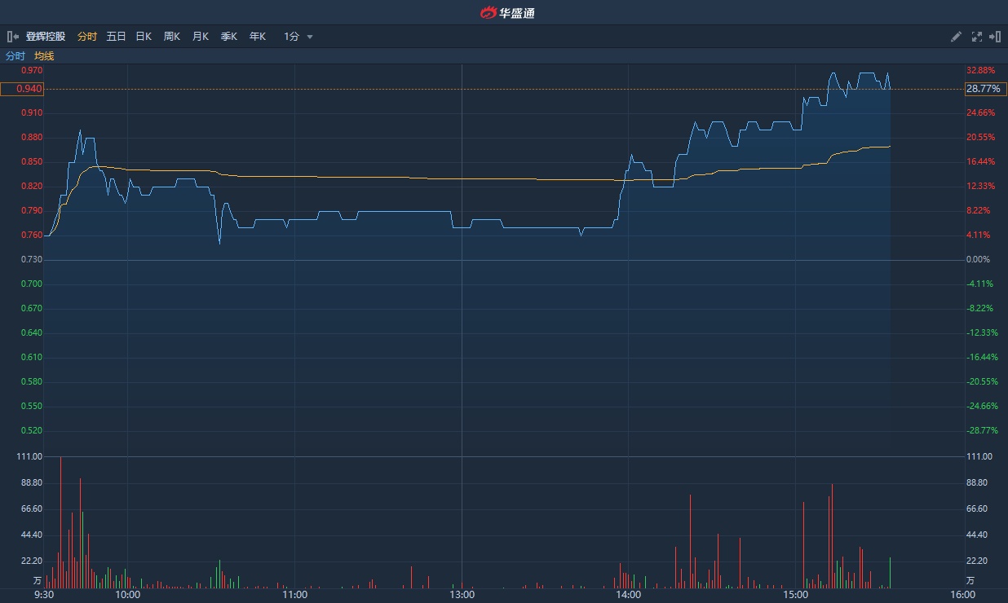Collapse the left panel arrow icon
The height and width of the screenshot is (603, 1008).
(12, 37)
